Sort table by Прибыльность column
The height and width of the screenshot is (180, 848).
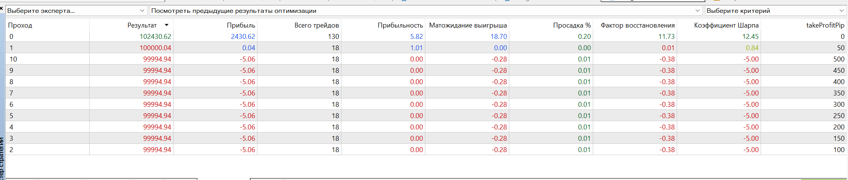400,25
